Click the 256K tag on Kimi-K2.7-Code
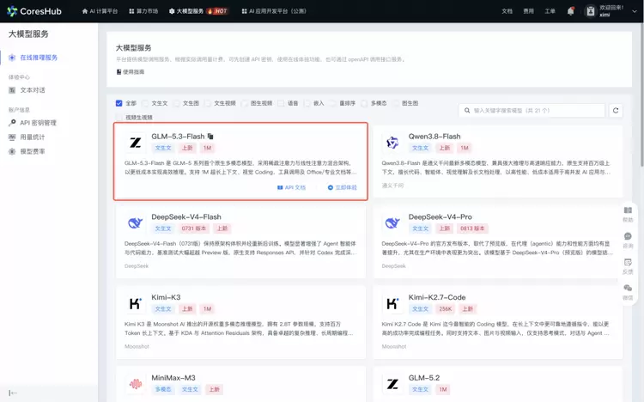Image resolution: width=644 pixels, height=402 pixels. coord(445,308)
